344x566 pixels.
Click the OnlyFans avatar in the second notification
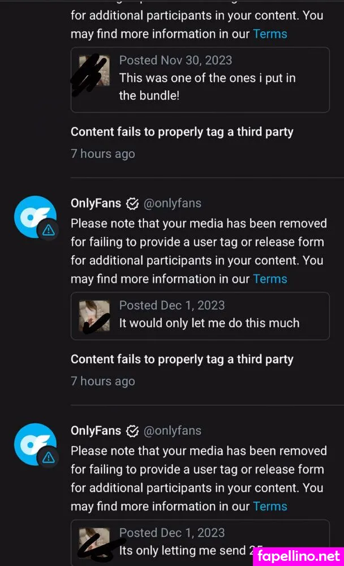pyautogui.click(x=35, y=217)
